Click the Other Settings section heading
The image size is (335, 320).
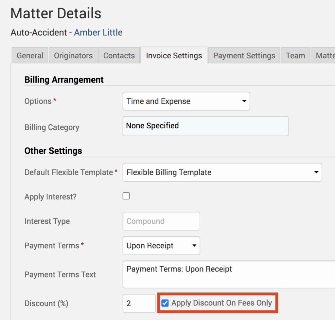pyautogui.click(x=53, y=151)
